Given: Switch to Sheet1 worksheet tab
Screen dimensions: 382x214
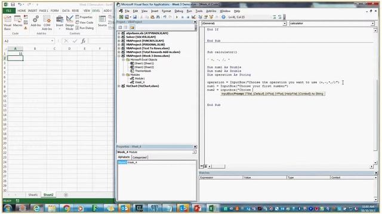Looking at the screenshot, I should point(33,195).
